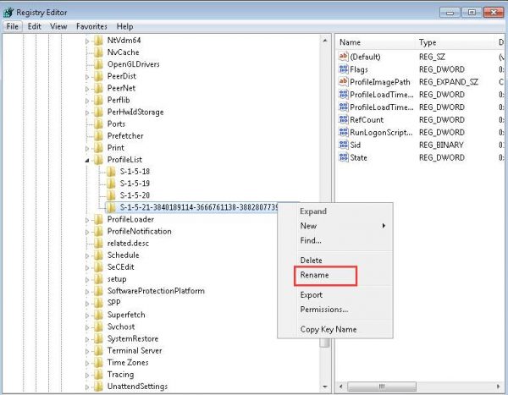Click the Schedule folder icon
The width and height of the screenshot is (508, 395).
coord(98,255)
